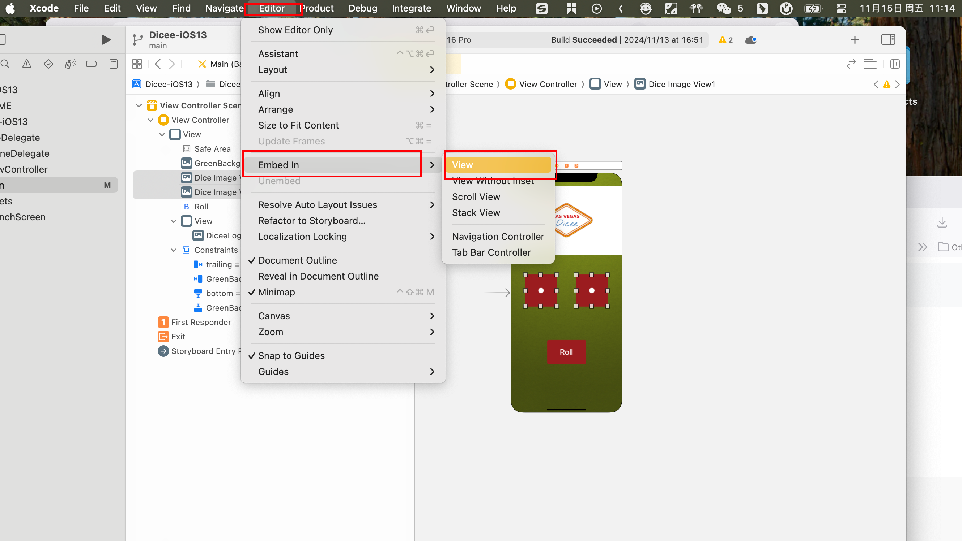Viewport: 962px width, 541px height.
Task: Open the Zoom submenu
Action: 343,332
